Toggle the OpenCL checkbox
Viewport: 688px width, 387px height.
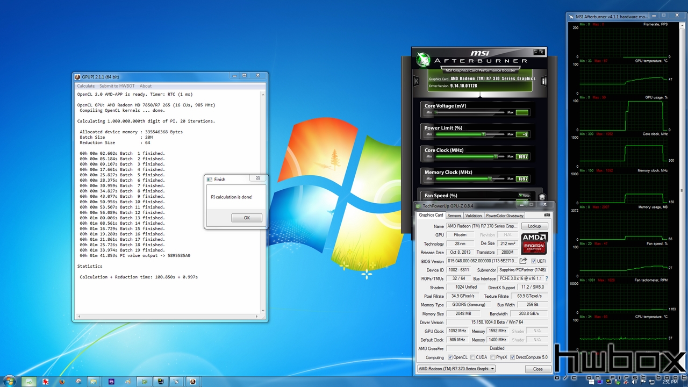coord(450,357)
